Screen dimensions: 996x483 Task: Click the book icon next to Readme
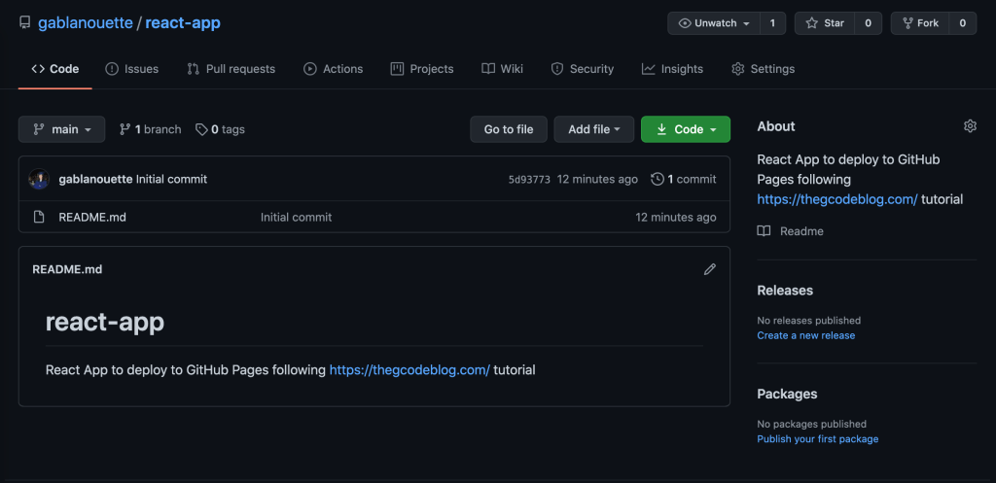[x=765, y=231]
